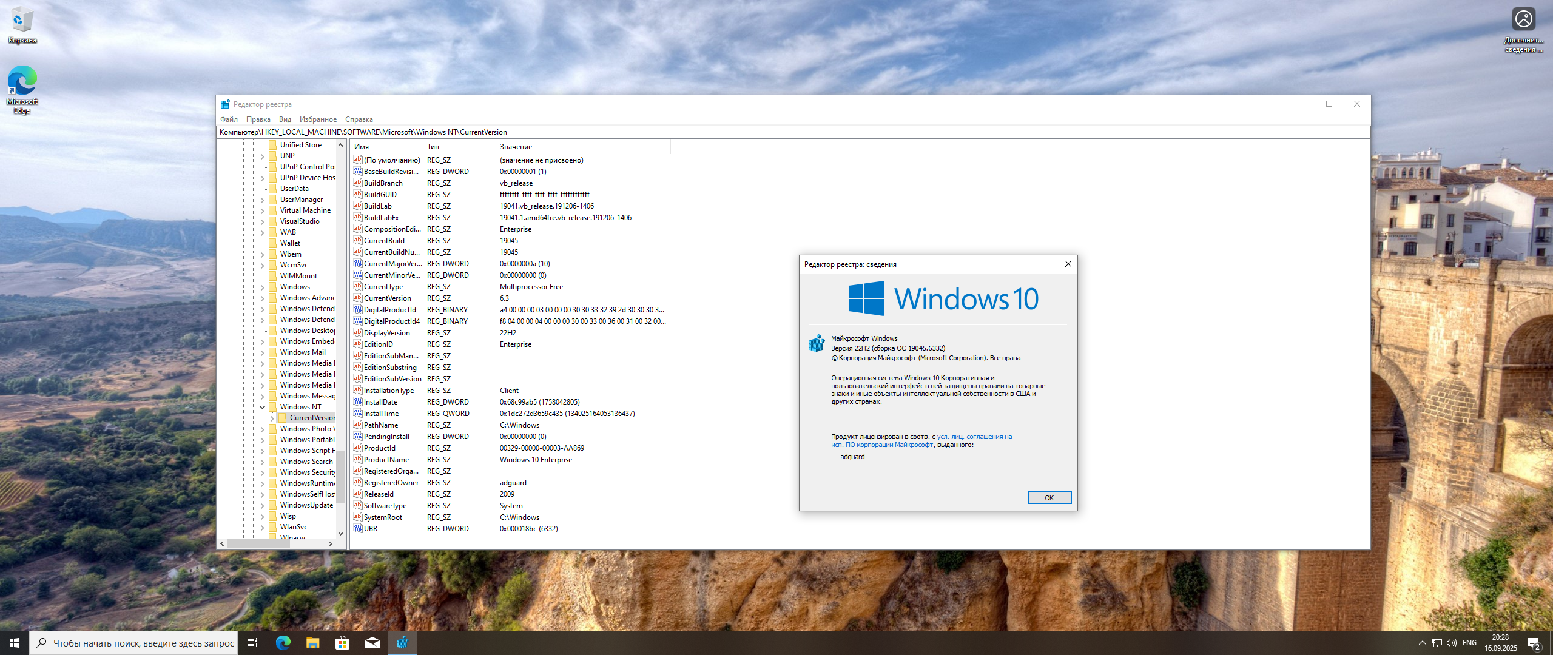Open Microsoft Store from the taskbar
The width and height of the screenshot is (1553, 655).
coord(342,643)
